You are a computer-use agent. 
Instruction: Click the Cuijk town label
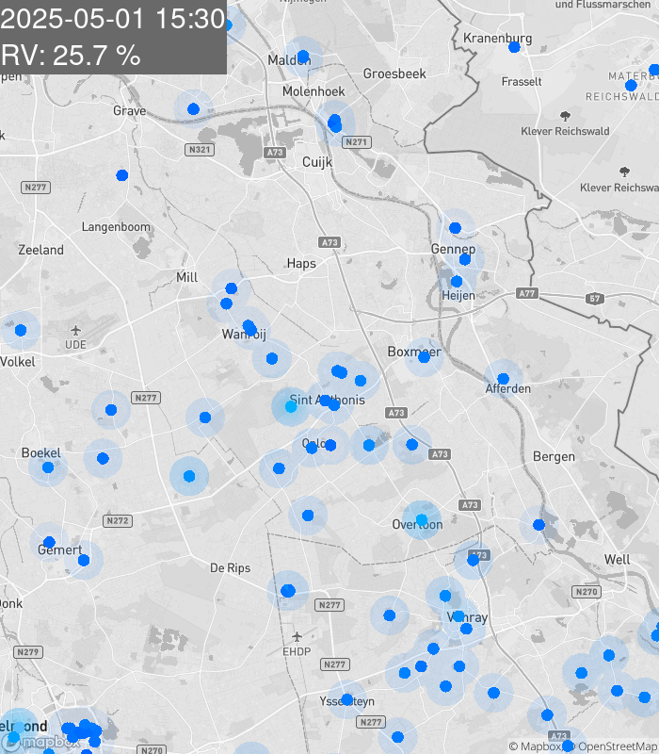[x=317, y=162]
